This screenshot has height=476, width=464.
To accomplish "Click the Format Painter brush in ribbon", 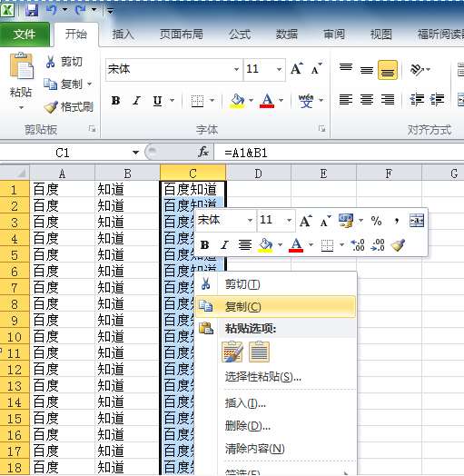I will tap(50, 107).
